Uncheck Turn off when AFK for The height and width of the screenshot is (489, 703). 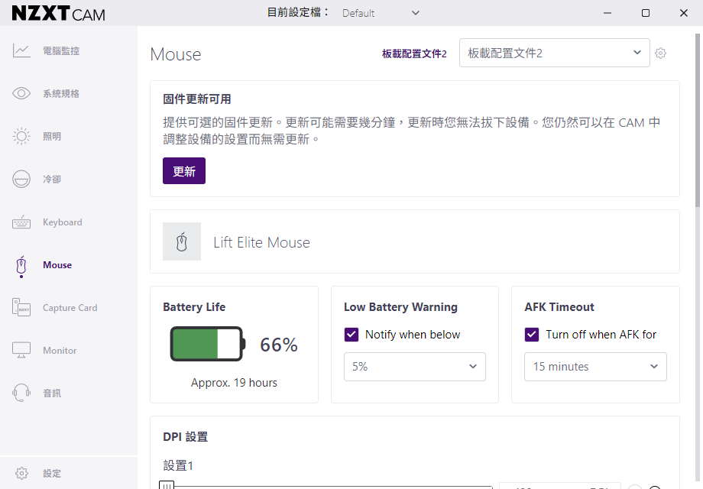pyautogui.click(x=532, y=335)
